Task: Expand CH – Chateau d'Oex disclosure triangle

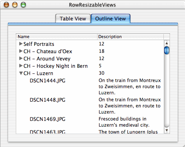Action: 21,51
